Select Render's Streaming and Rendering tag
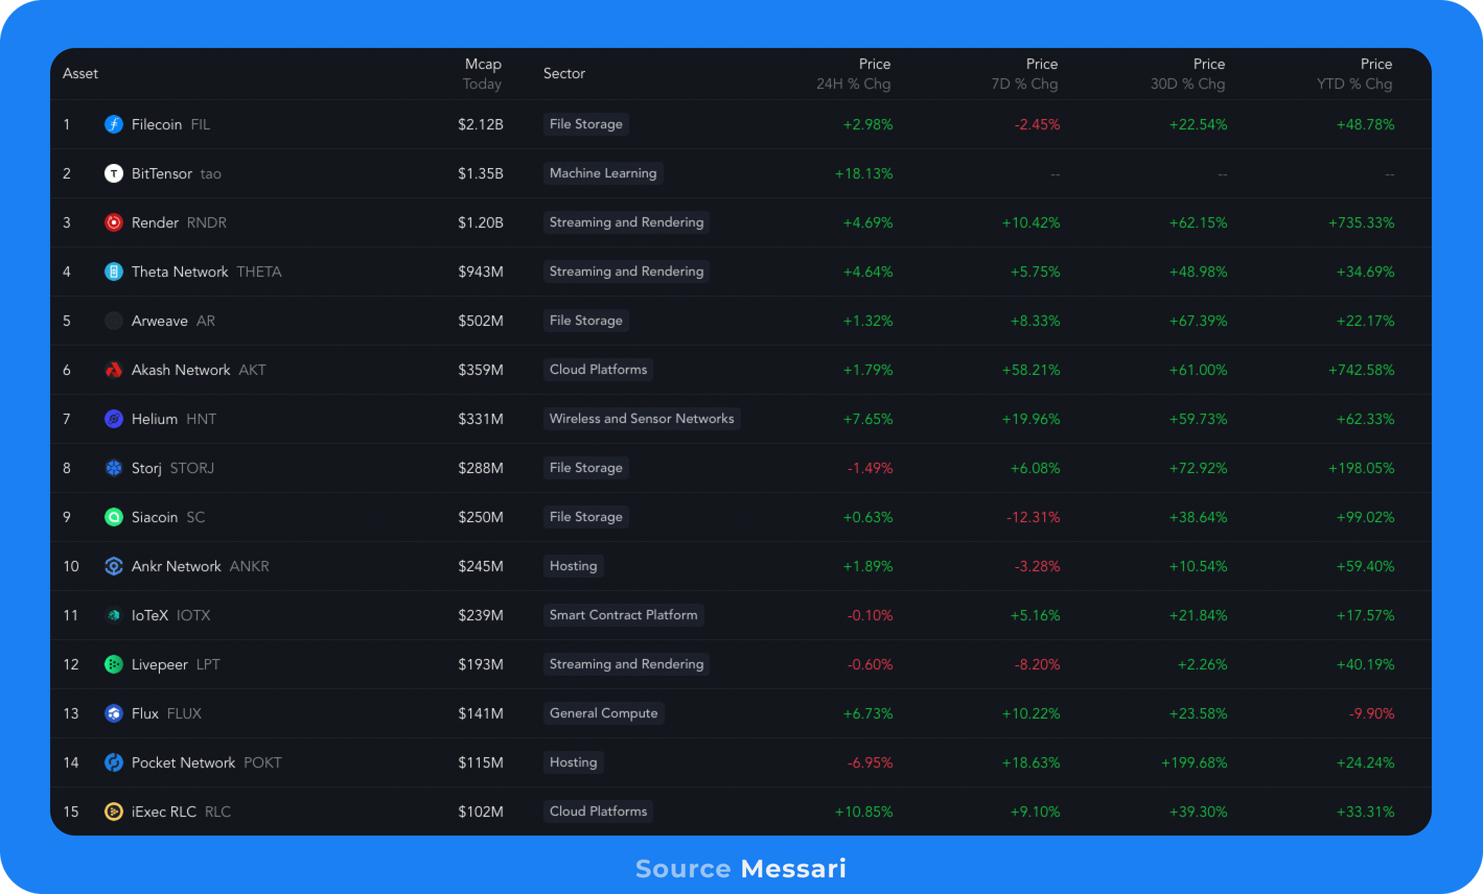1483x894 pixels. tap(627, 223)
